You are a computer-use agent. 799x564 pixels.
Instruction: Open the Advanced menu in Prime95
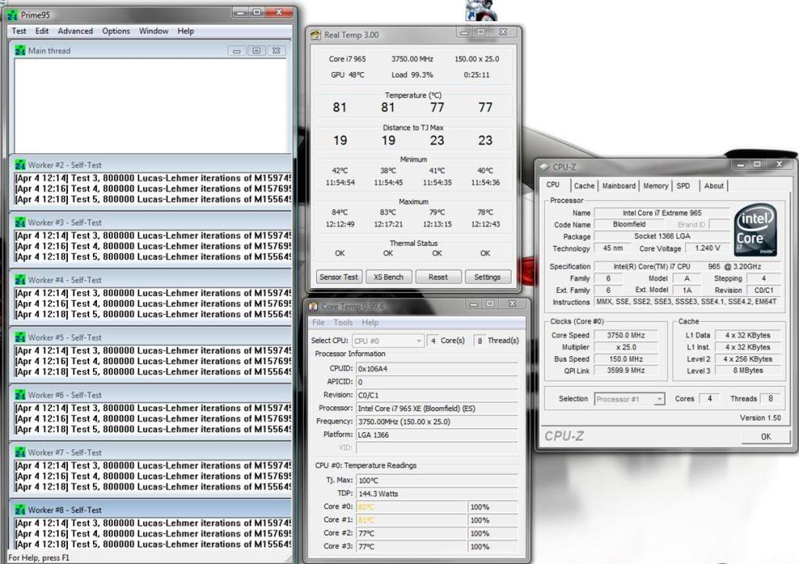point(75,31)
